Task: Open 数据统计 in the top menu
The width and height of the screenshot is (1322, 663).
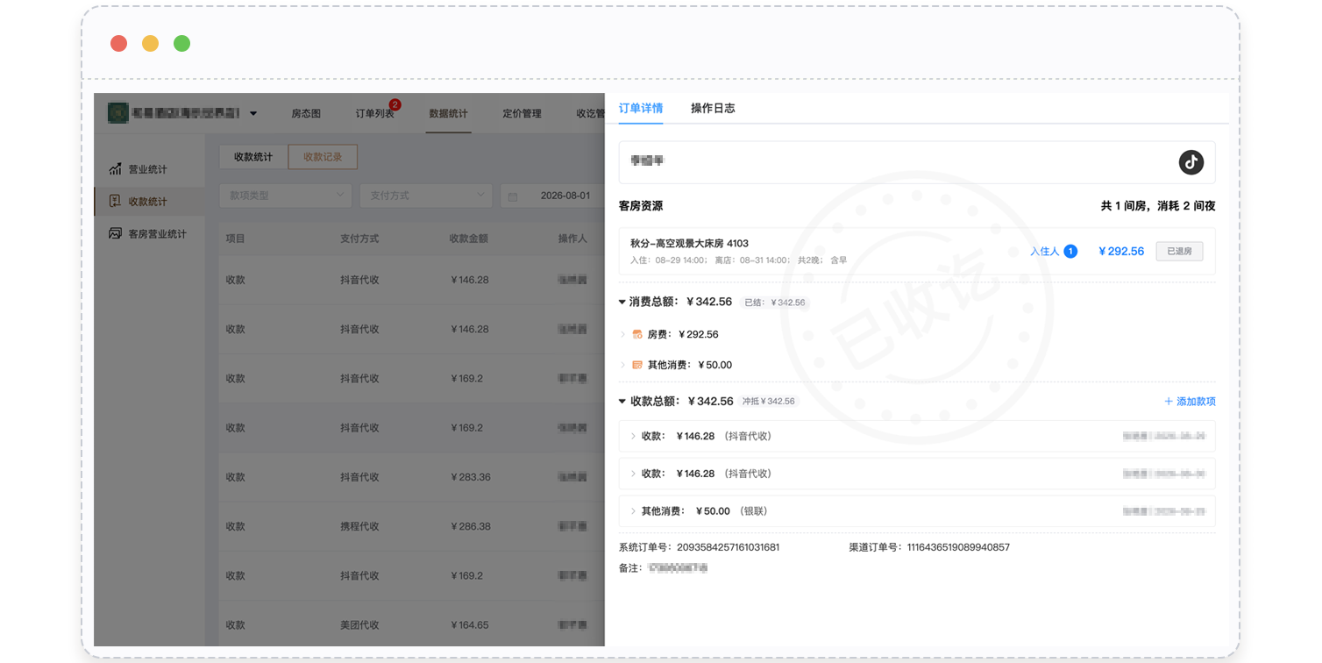Action: [448, 113]
